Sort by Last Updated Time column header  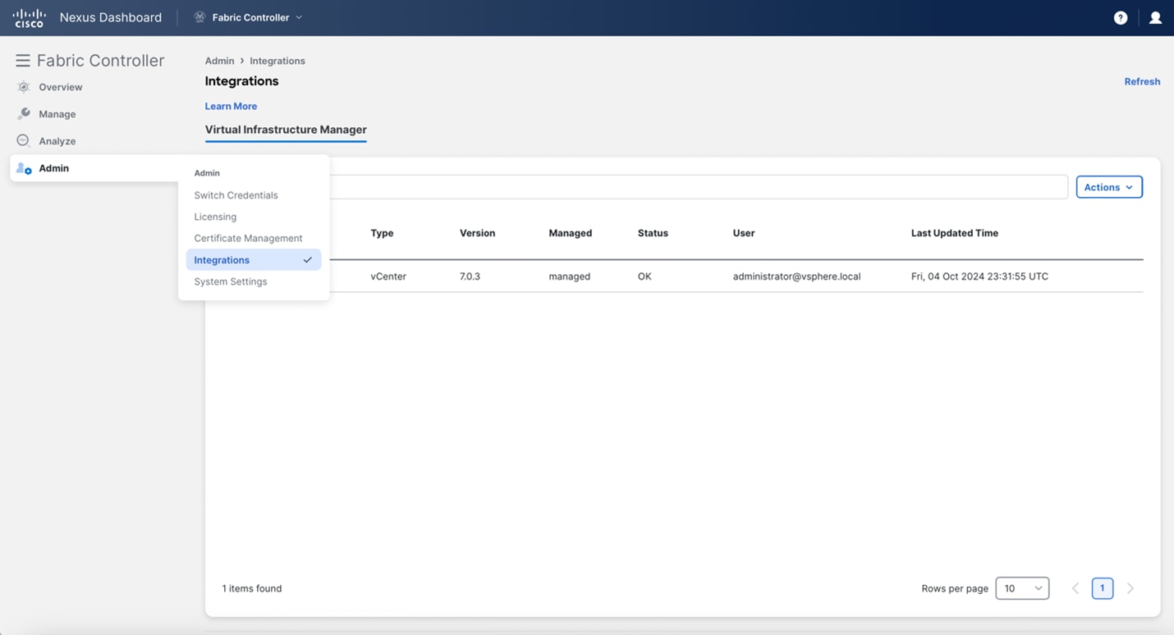955,233
